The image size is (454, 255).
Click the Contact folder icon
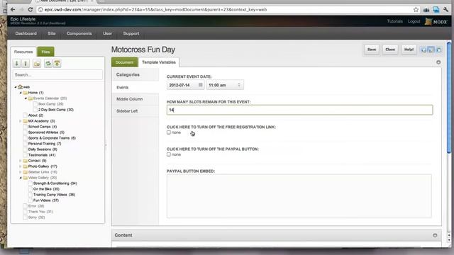[x=26, y=161]
